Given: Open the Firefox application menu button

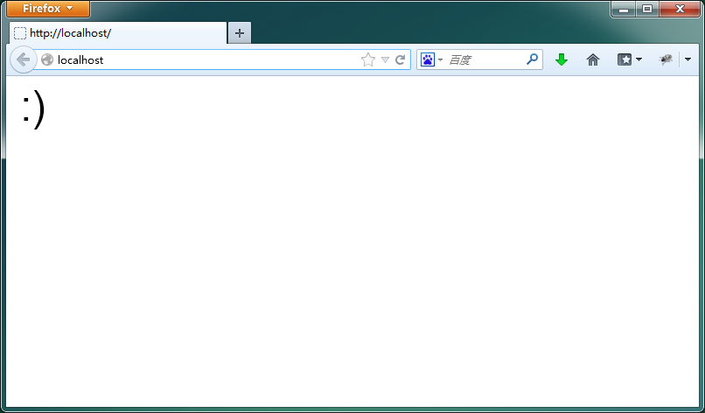Looking at the screenshot, I should (48, 9).
